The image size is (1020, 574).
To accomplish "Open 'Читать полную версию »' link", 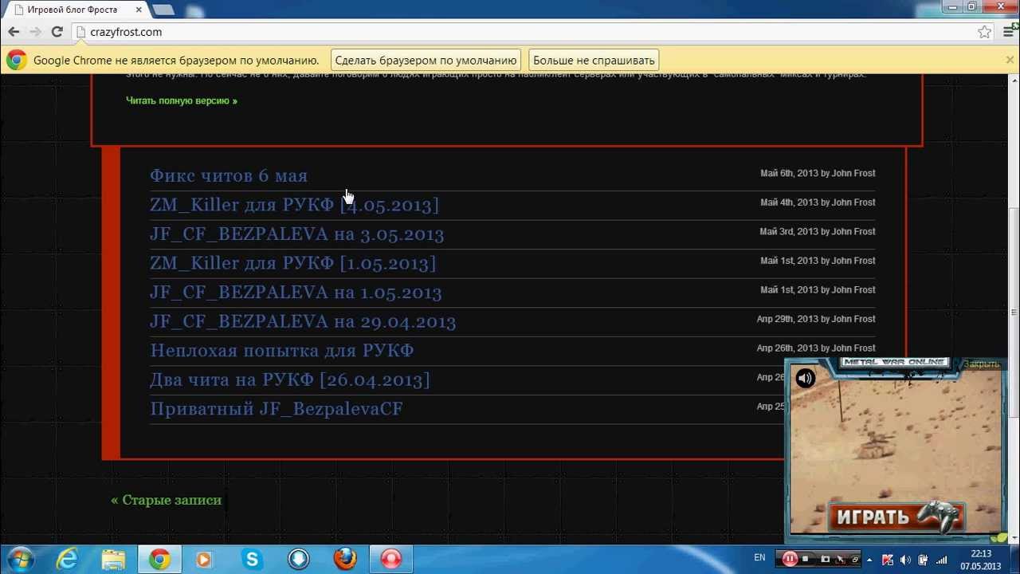I will tap(182, 100).
